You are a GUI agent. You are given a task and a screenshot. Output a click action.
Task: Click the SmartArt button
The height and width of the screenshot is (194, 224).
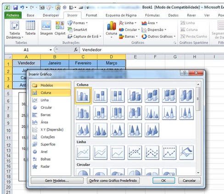[77, 30]
